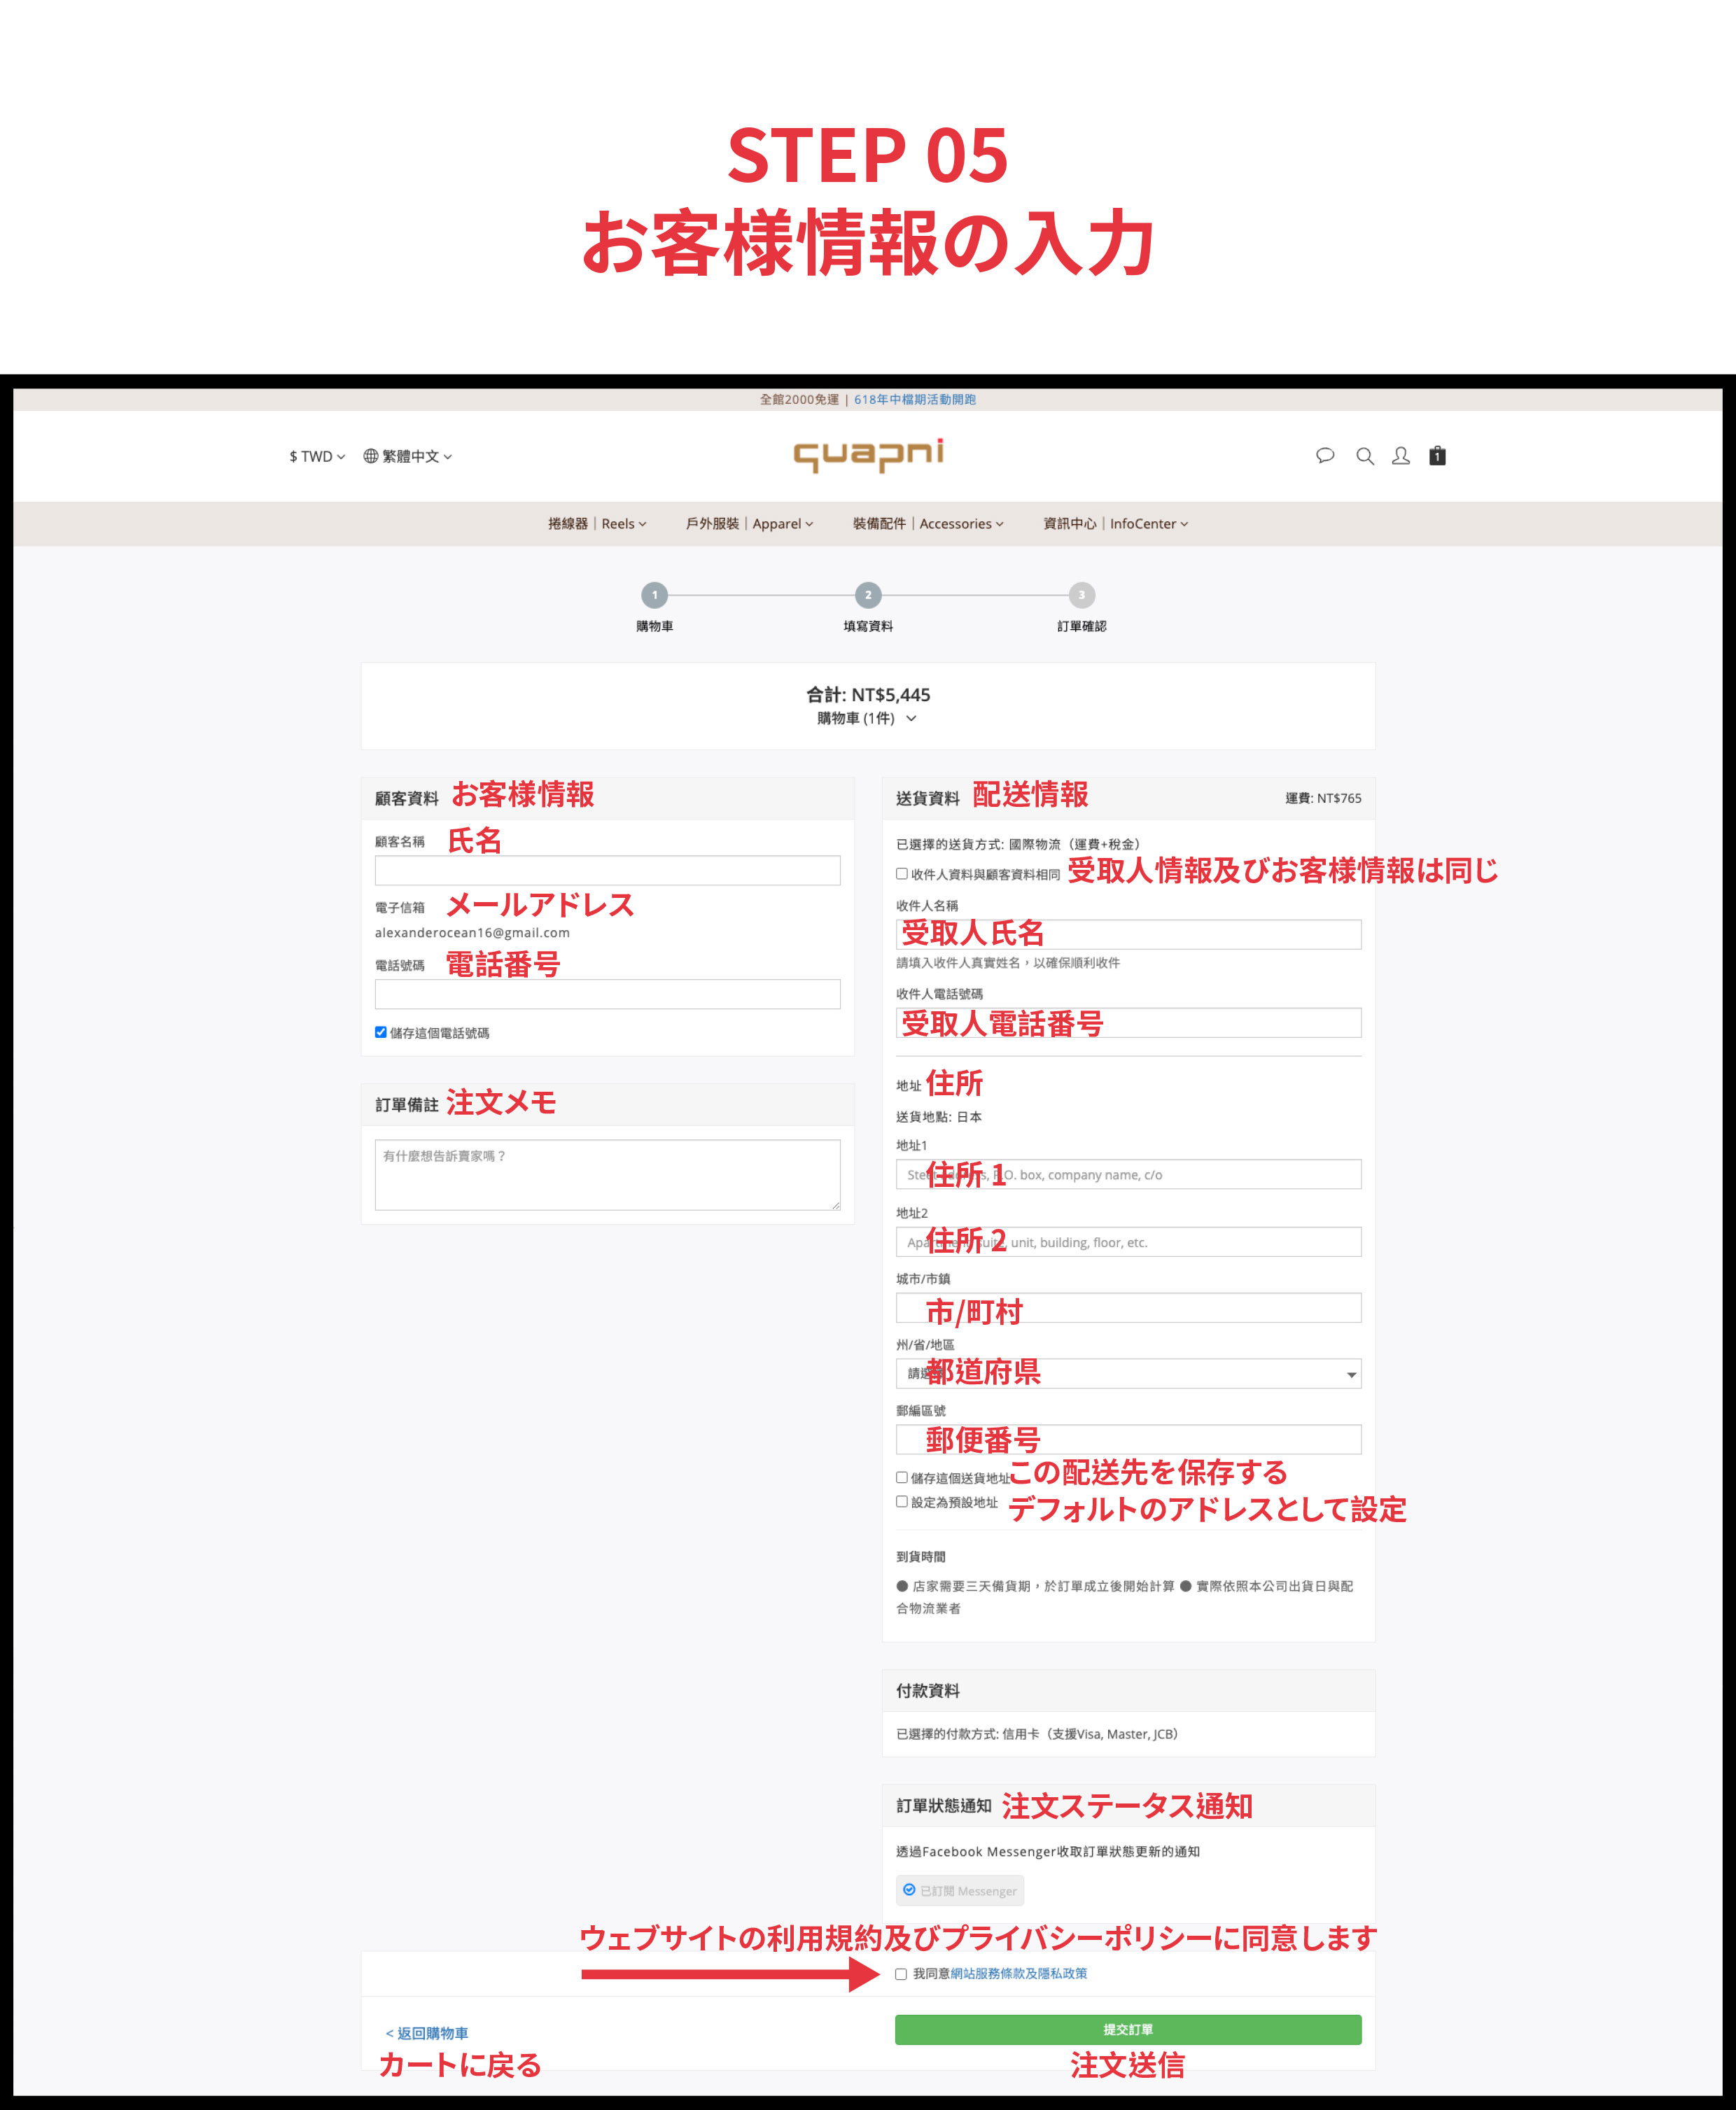Click the quapni logo
Viewport: 1736px width, 2110px height.
coord(868,455)
